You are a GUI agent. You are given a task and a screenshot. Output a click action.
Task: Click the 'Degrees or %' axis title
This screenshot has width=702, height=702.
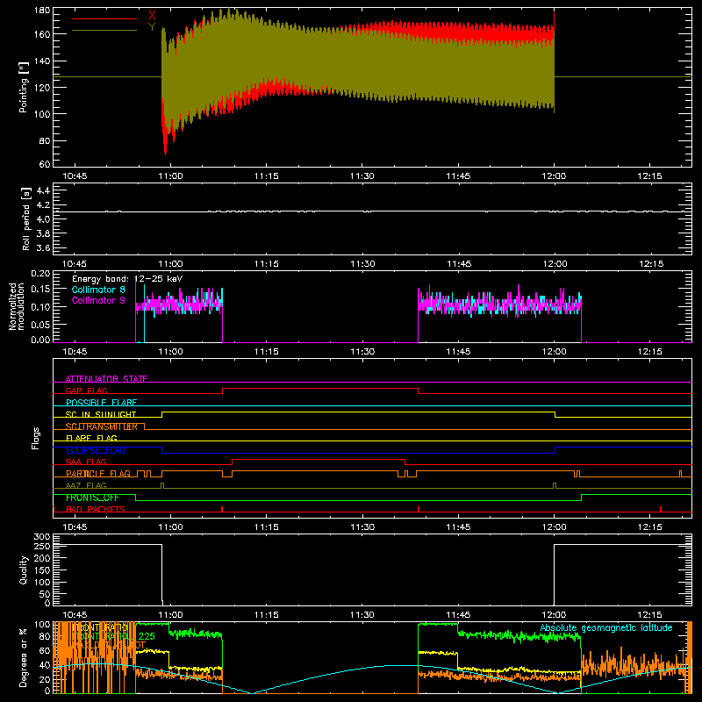(x=24, y=657)
